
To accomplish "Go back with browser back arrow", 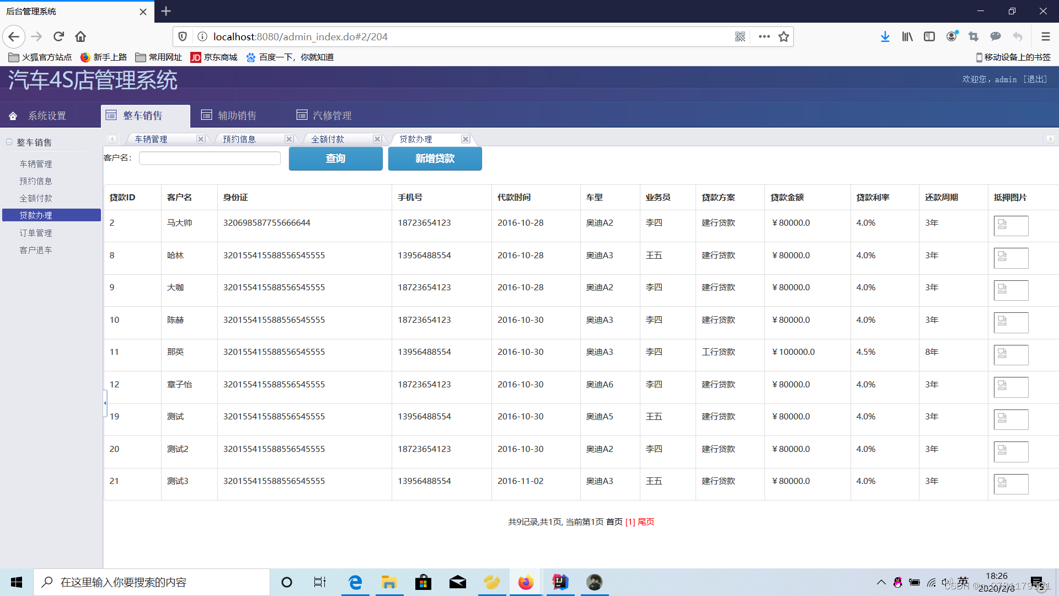I will click(14, 36).
